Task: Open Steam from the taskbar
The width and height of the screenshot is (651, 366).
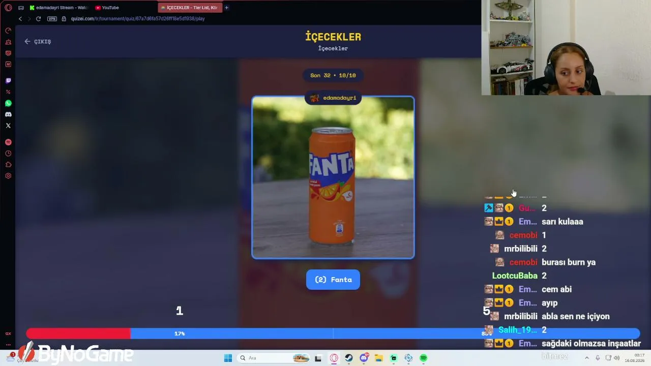Action: click(349, 358)
